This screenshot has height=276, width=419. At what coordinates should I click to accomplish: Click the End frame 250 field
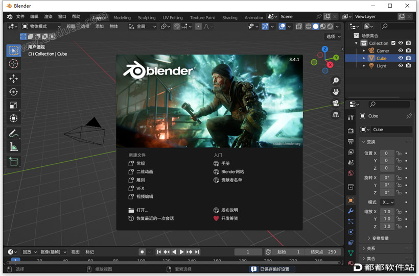tap(323, 252)
